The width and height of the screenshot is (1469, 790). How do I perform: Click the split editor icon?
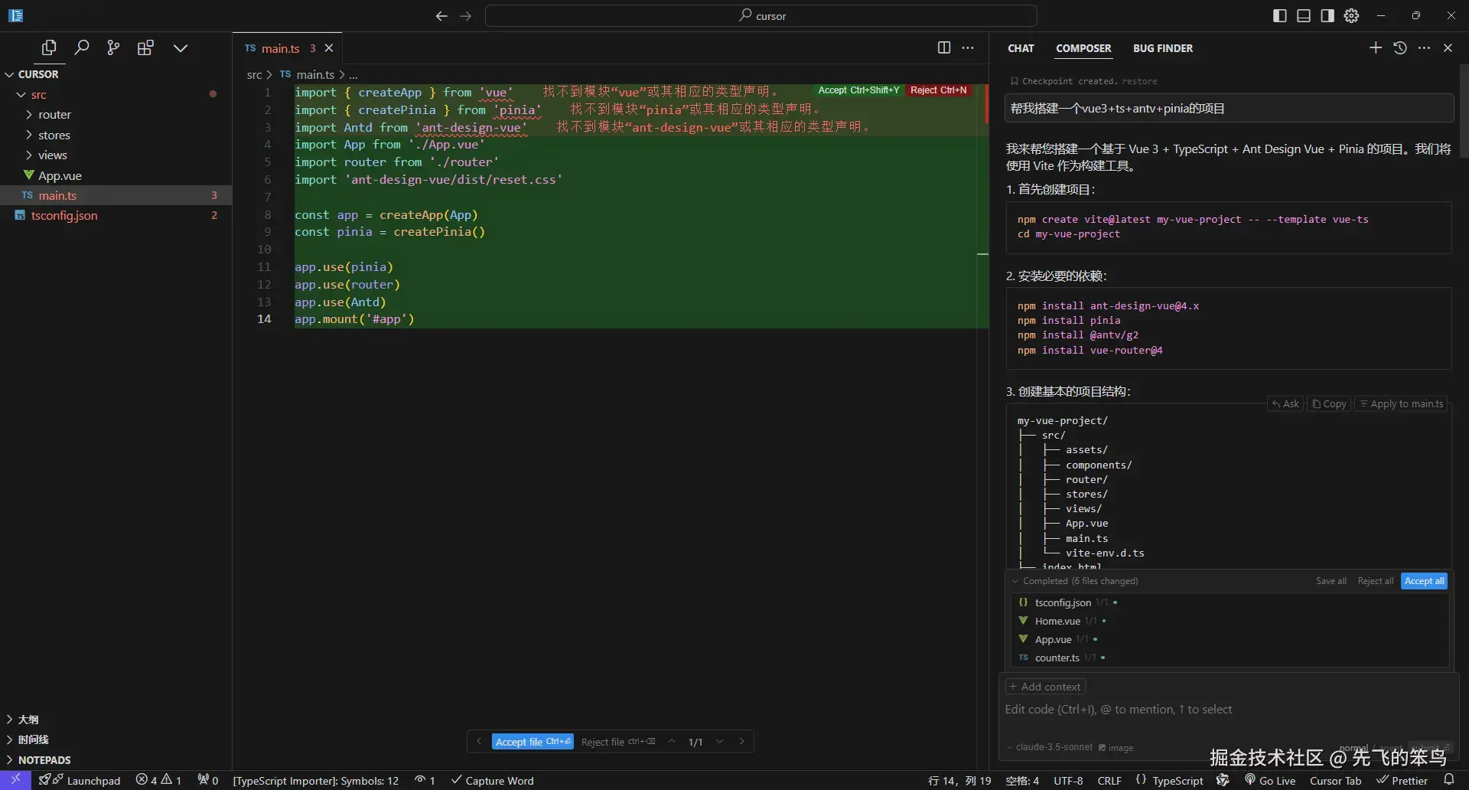coord(944,47)
